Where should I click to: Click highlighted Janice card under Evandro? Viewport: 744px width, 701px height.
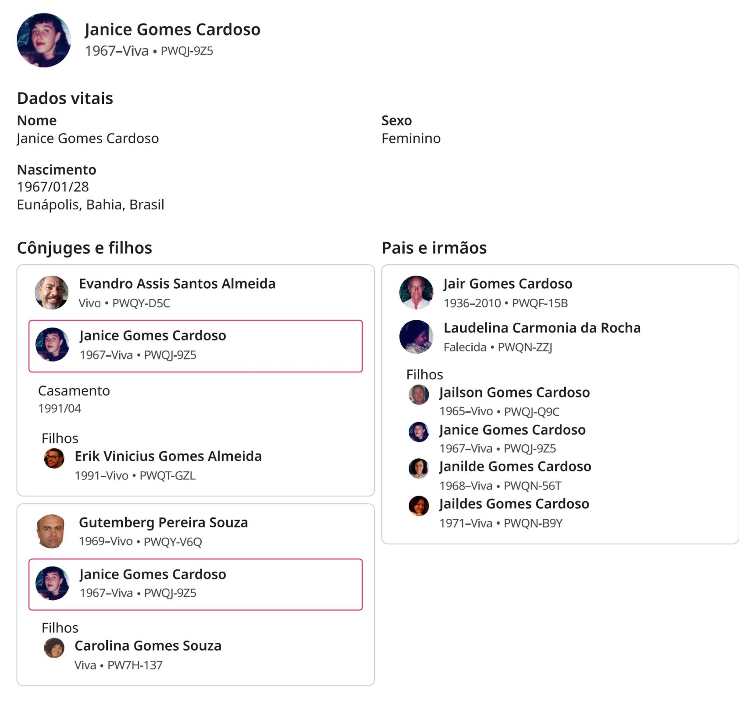196,346
